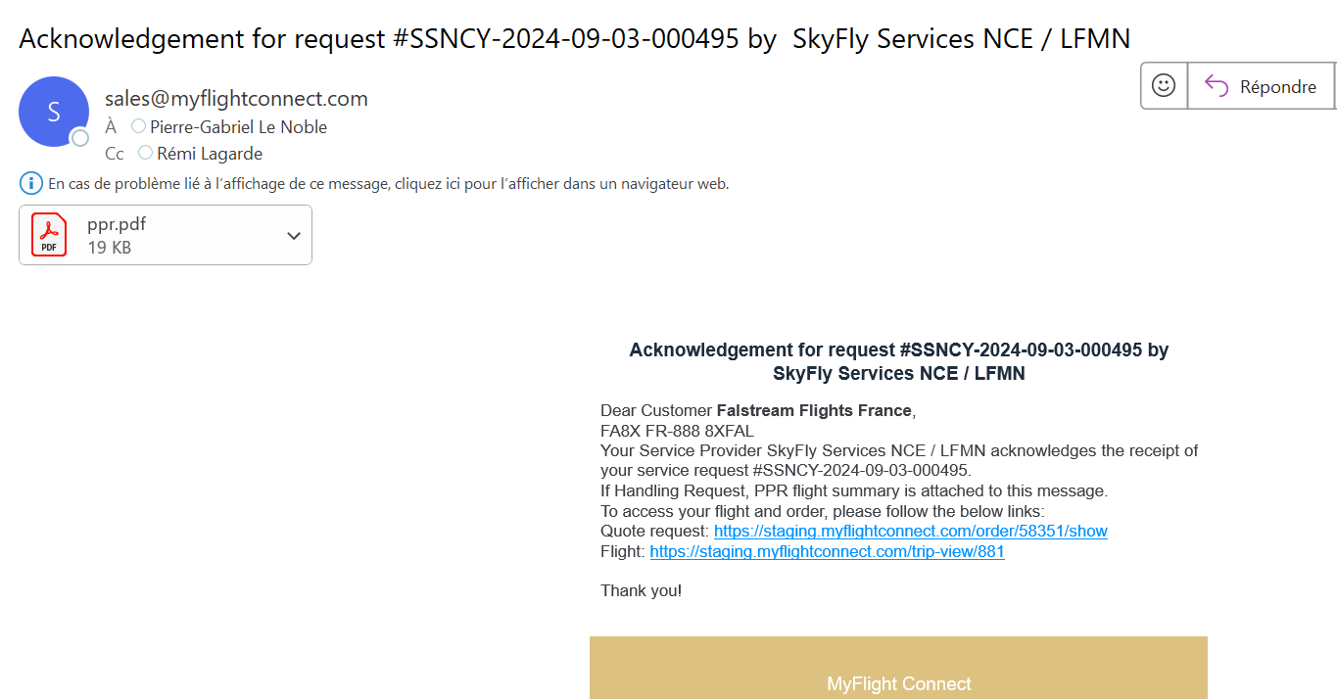The image size is (1337, 699).
Task: Select Rémi Lagarde's presence circle
Action: pos(145,153)
